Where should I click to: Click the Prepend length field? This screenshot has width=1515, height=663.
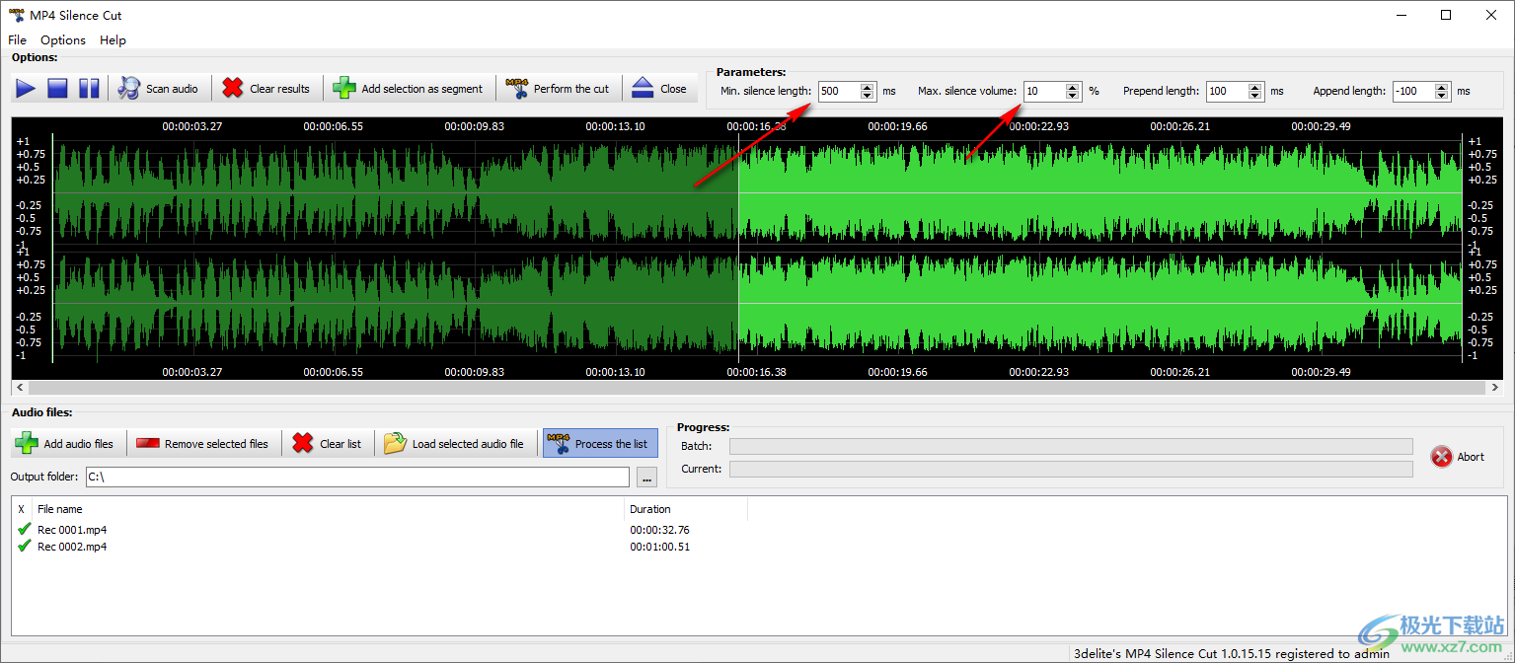click(1227, 91)
